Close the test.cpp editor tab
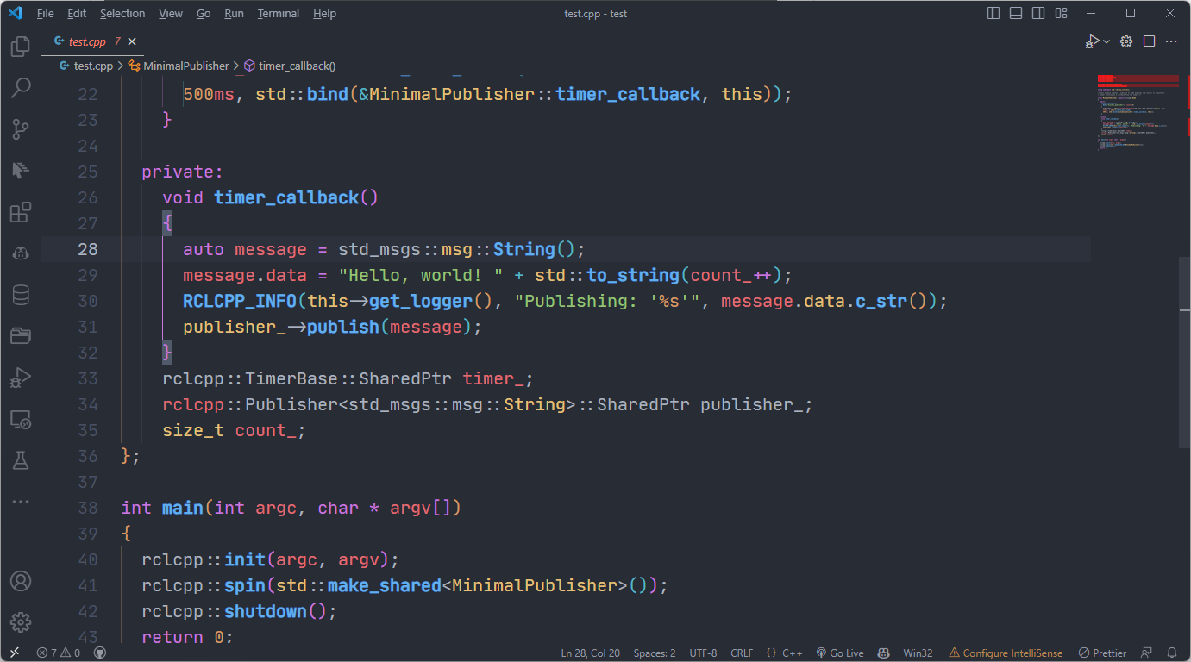1191x662 pixels. point(132,41)
